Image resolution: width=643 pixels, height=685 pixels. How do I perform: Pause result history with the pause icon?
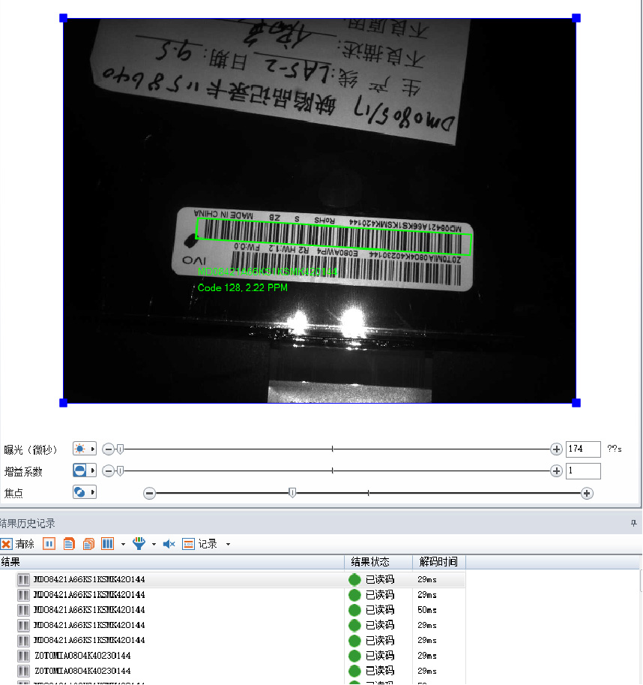49,544
